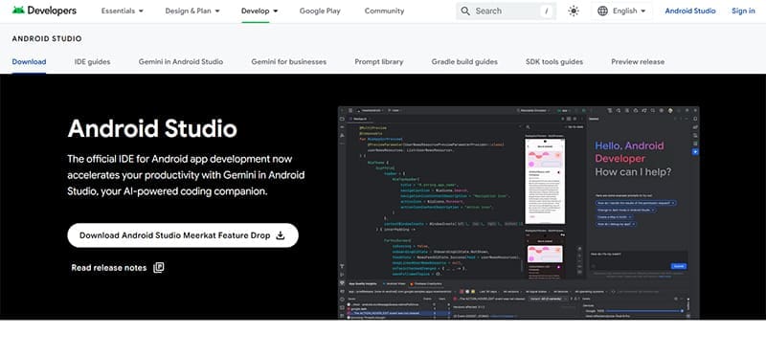Viewport: 766px width, 356px height.
Task: Click the Search input field
Action: 506,11
